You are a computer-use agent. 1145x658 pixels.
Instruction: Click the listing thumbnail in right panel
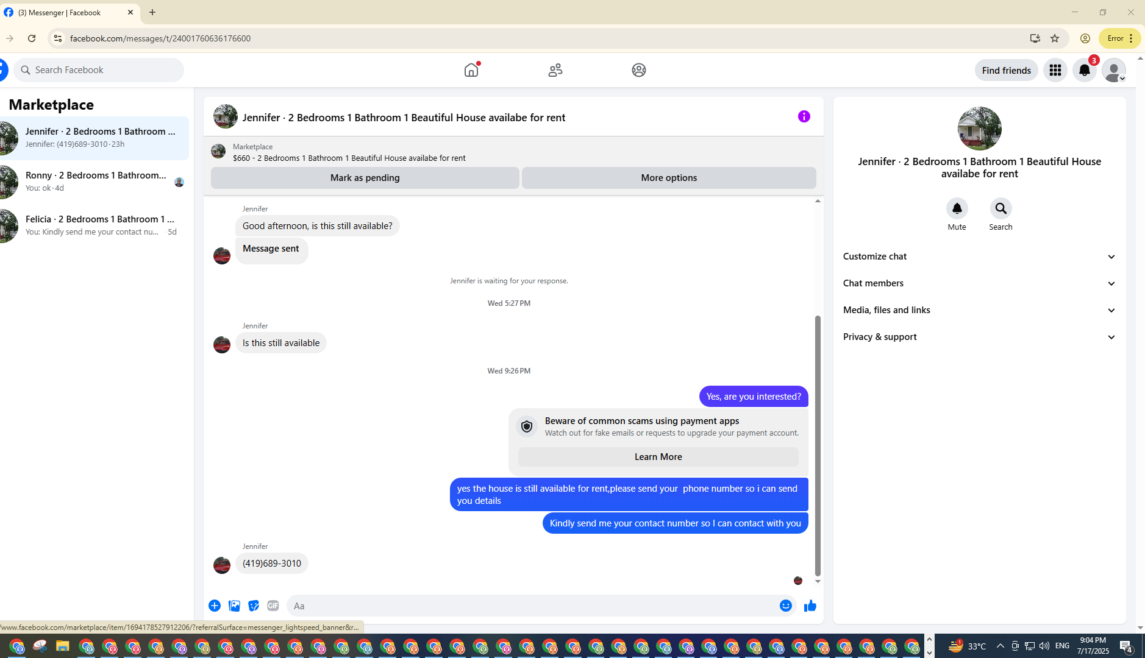(980, 129)
